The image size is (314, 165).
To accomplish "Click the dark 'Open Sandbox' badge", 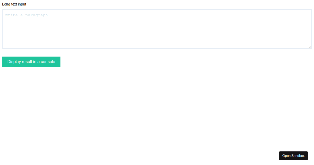I will 293,156.
